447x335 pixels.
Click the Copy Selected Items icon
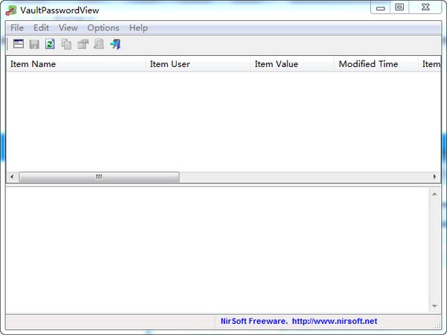66,45
